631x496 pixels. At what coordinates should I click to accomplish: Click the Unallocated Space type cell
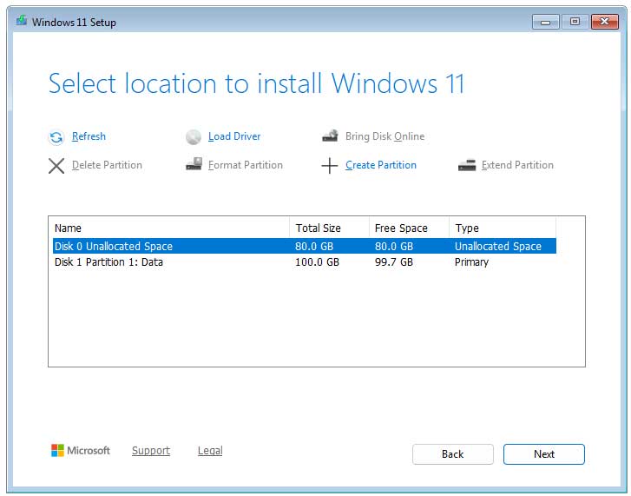pyautogui.click(x=498, y=246)
